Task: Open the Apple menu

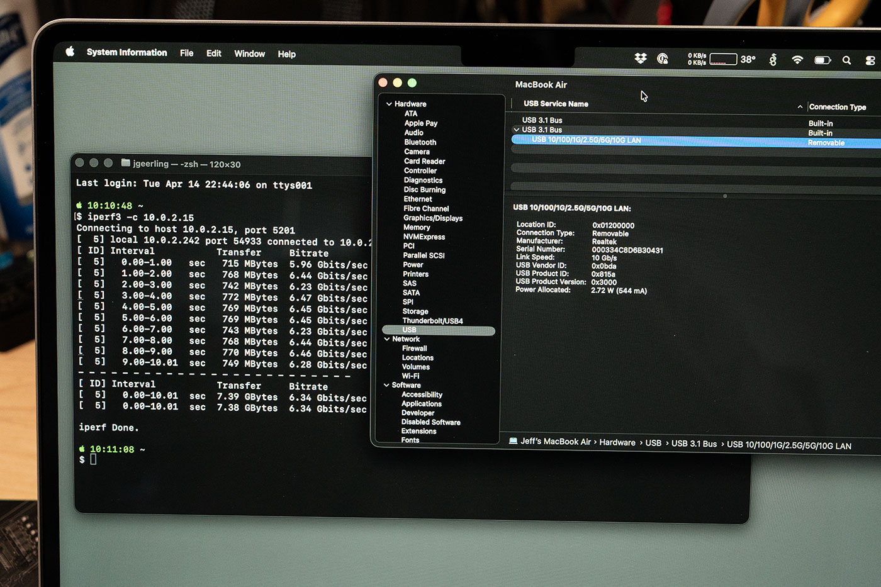Action: [x=70, y=52]
